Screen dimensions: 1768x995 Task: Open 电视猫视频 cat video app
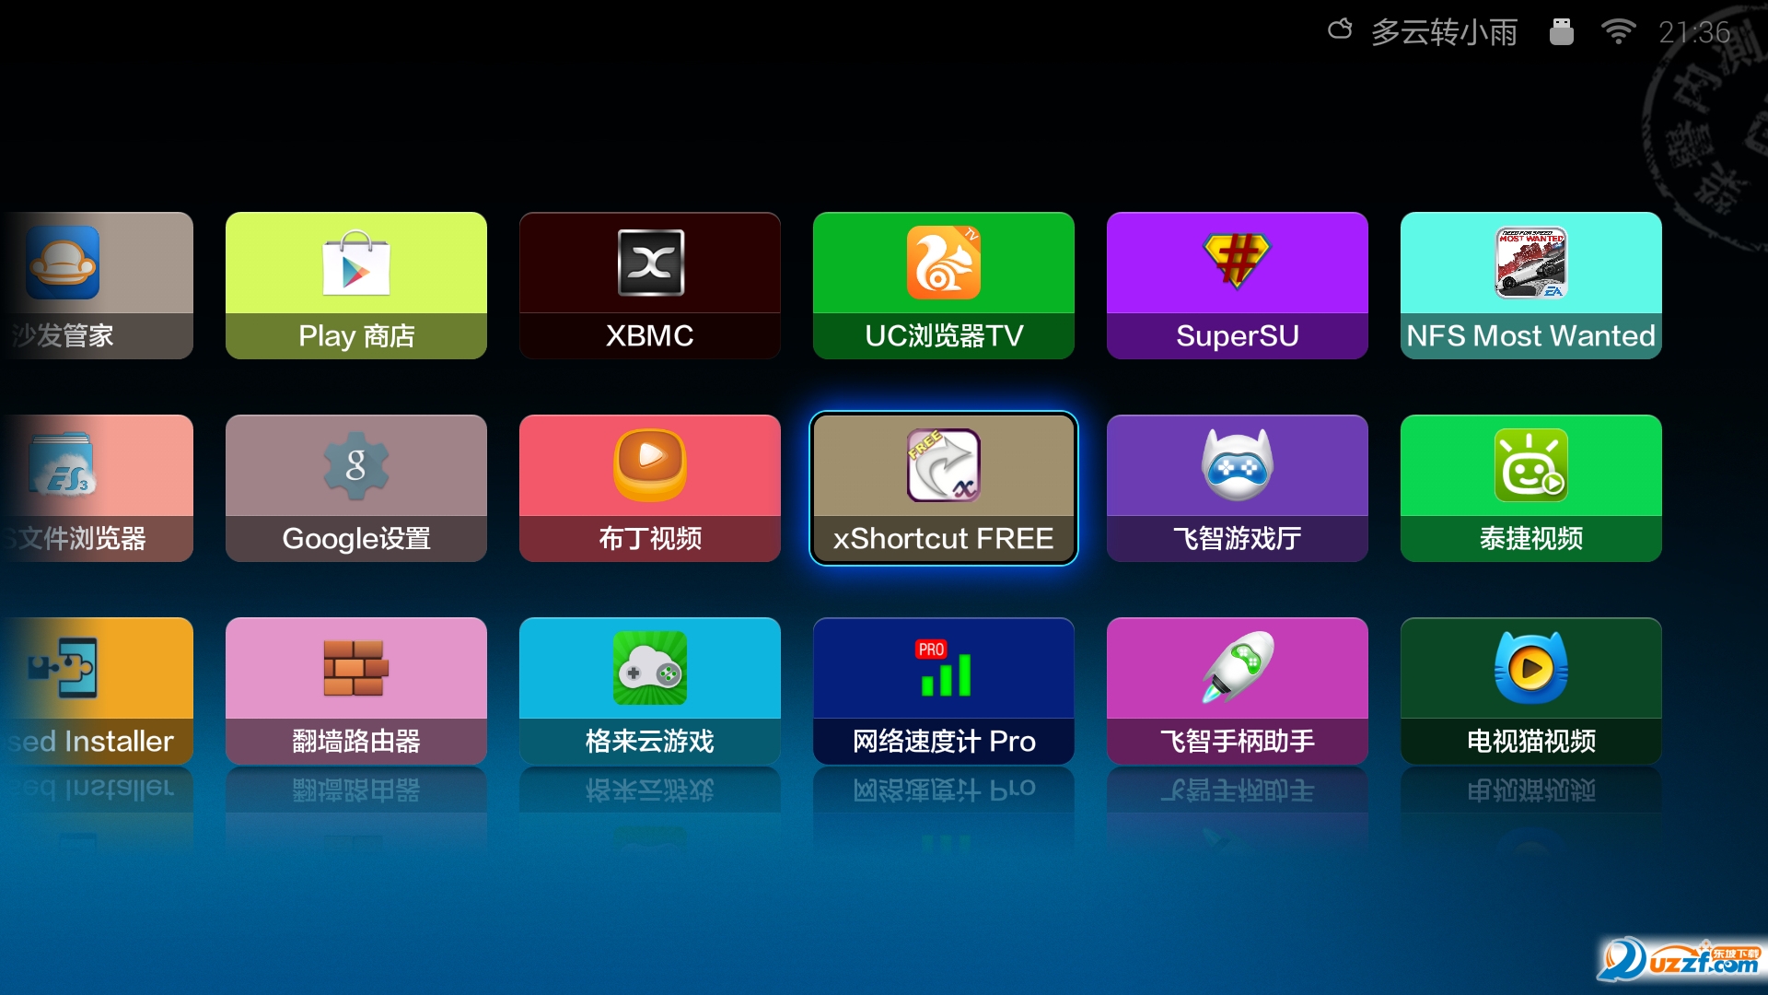pyautogui.click(x=1530, y=691)
